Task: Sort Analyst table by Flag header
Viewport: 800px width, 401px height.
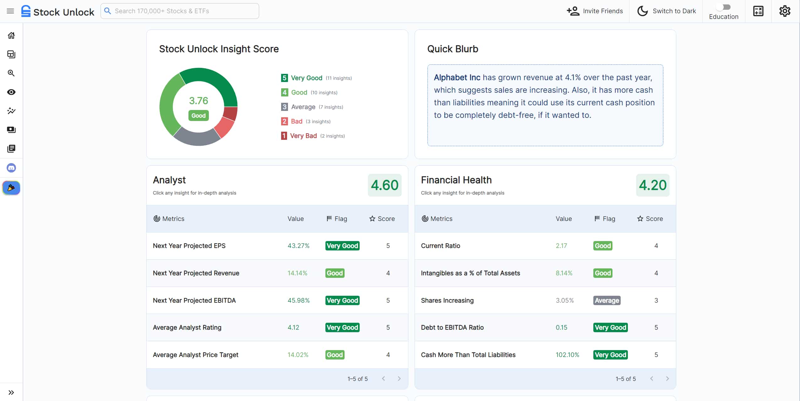Action: (x=337, y=219)
